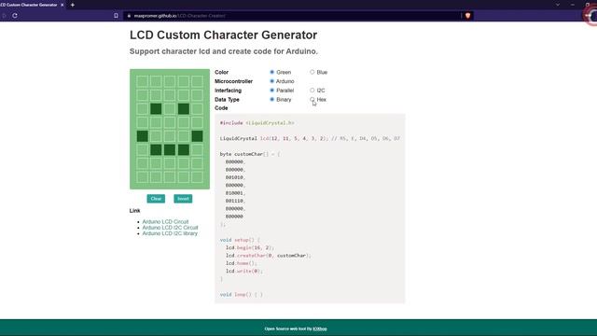Screen dimensions: 597x336
Task: Select the Arduino microcontroller radio button
Action: [x=271, y=81]
